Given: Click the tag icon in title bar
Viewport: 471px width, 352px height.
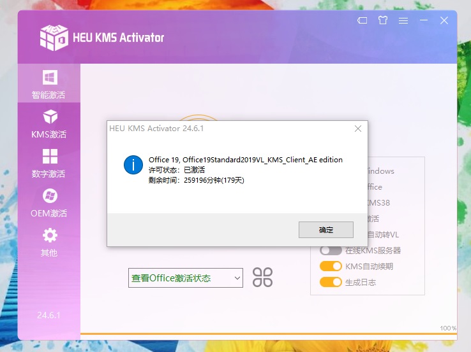Looking at the screenshot, I should 363,20.
